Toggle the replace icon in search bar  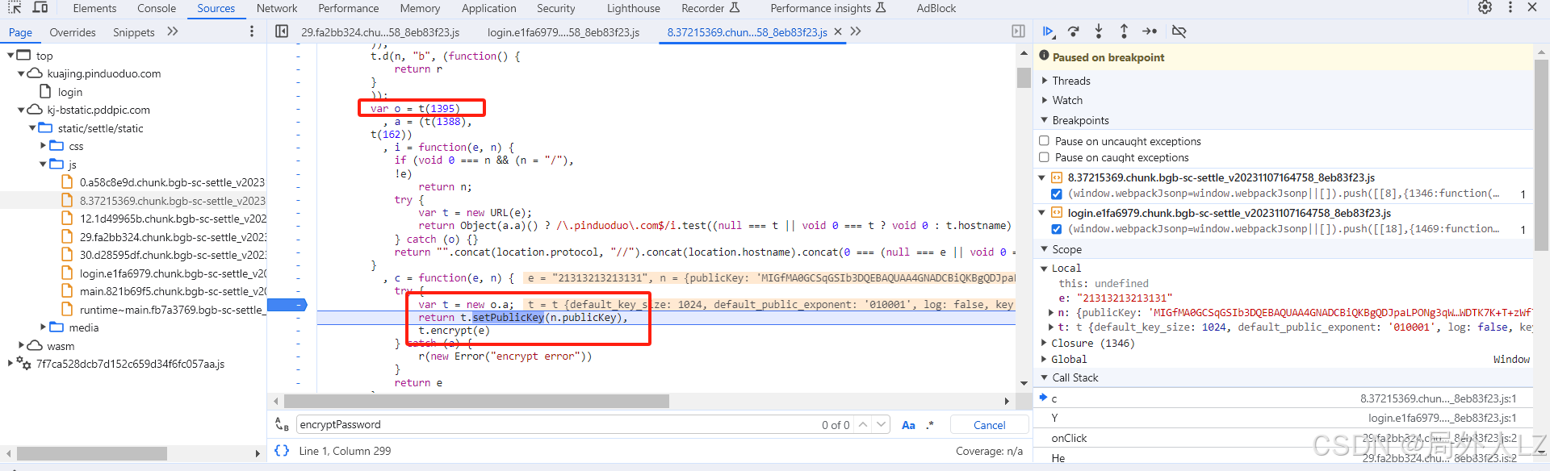coord(282,424)
